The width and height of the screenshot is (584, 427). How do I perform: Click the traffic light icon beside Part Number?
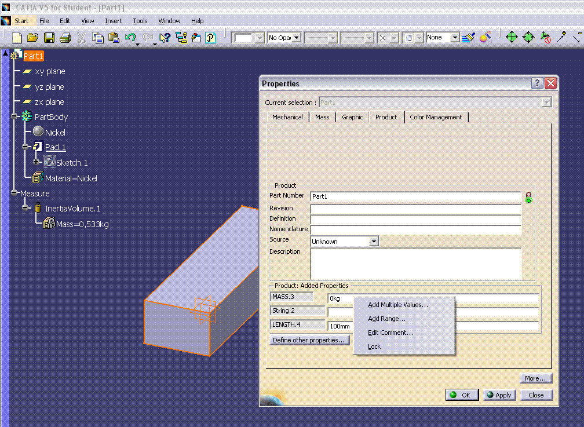pos(528,197)
